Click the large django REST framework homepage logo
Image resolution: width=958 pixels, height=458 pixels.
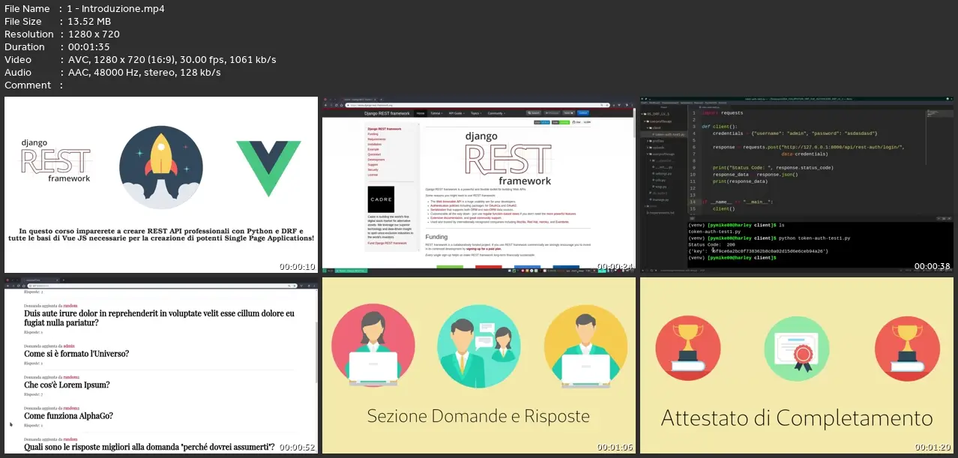coord(509,158)
